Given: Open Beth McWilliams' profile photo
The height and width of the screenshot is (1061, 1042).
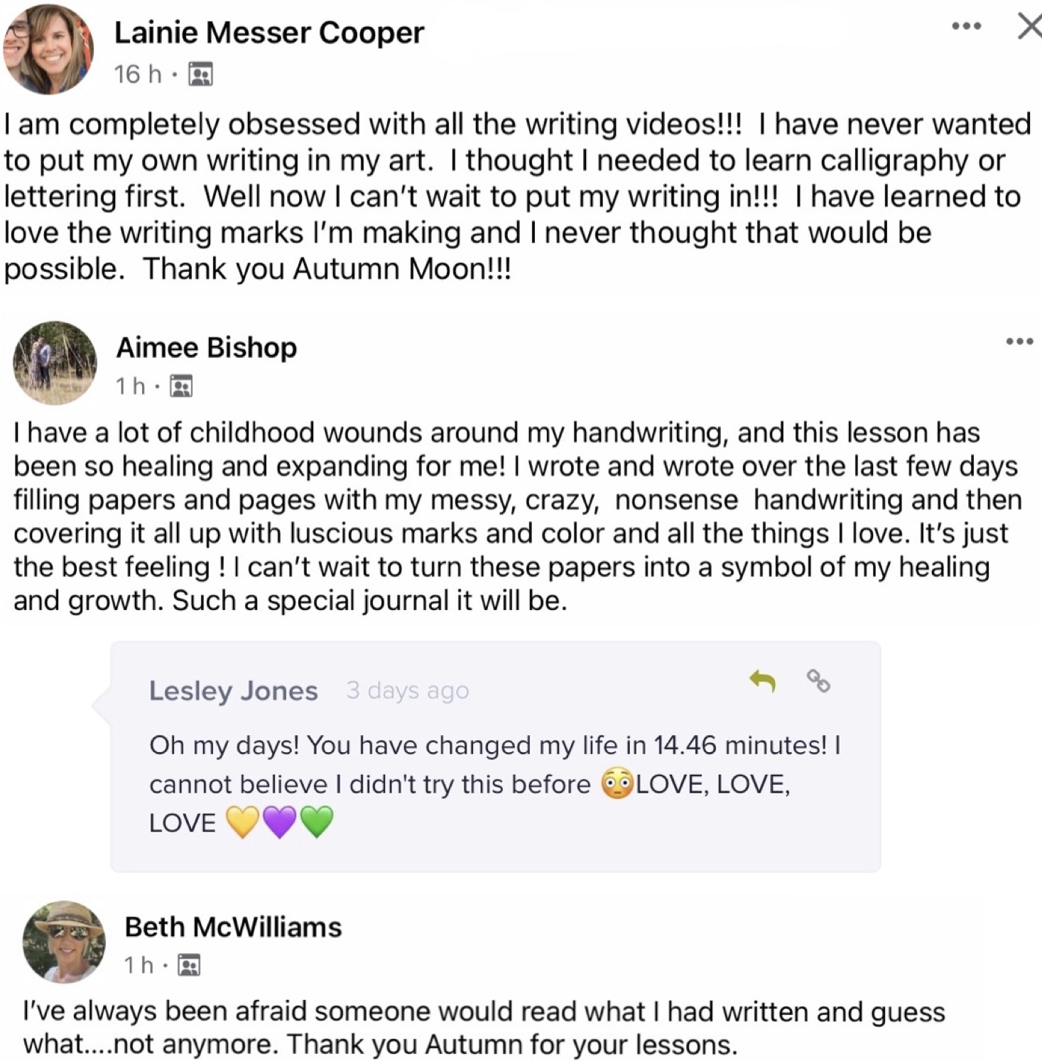Looking at the screenshot, I should coord(64,942).
